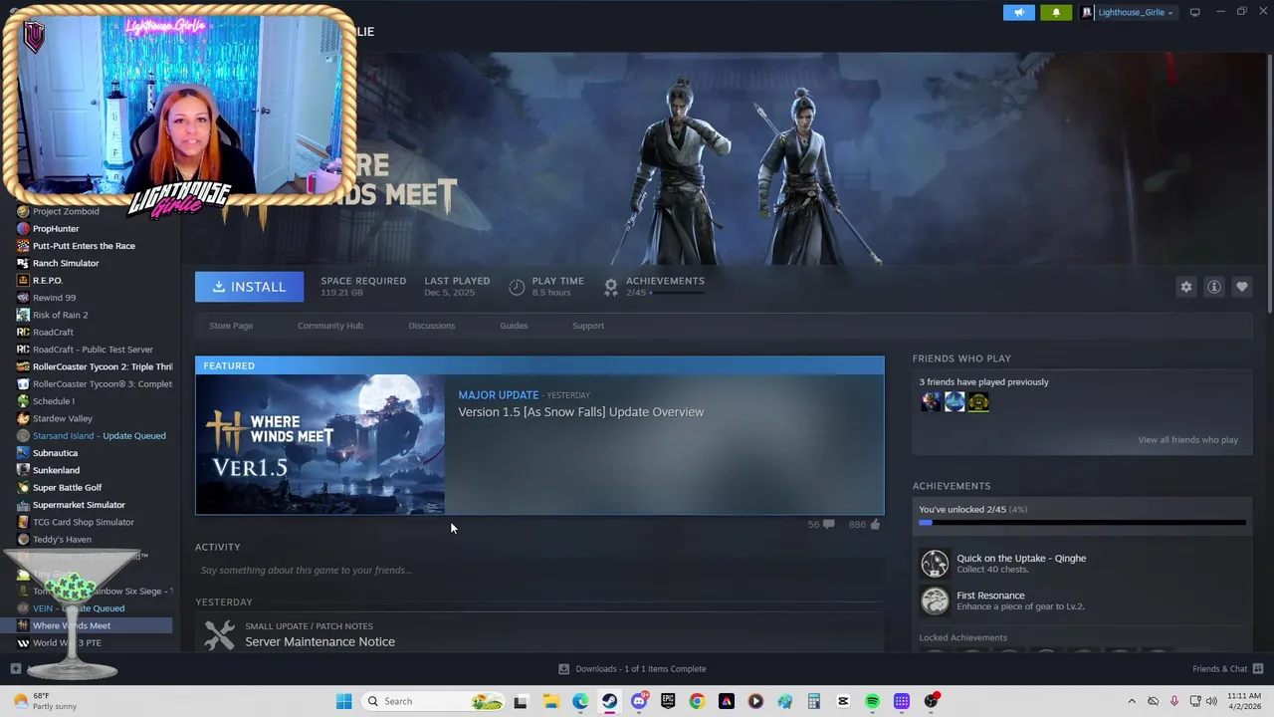This screenshot has width=1274, height=717.
Task: Open Microsoft Edge from the taskbar
Action: pyautogui.click(x=580, y=701)
